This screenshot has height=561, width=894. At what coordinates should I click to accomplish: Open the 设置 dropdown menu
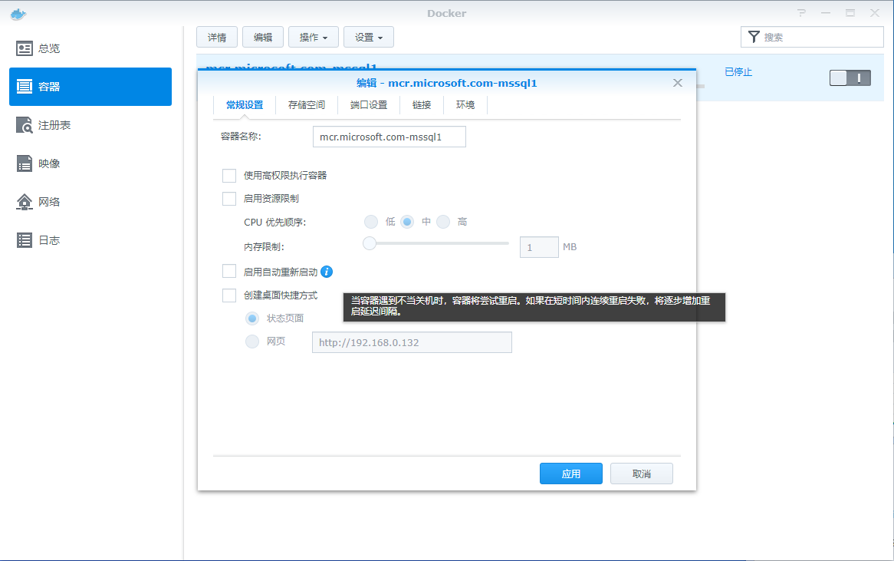pos(368,37)
